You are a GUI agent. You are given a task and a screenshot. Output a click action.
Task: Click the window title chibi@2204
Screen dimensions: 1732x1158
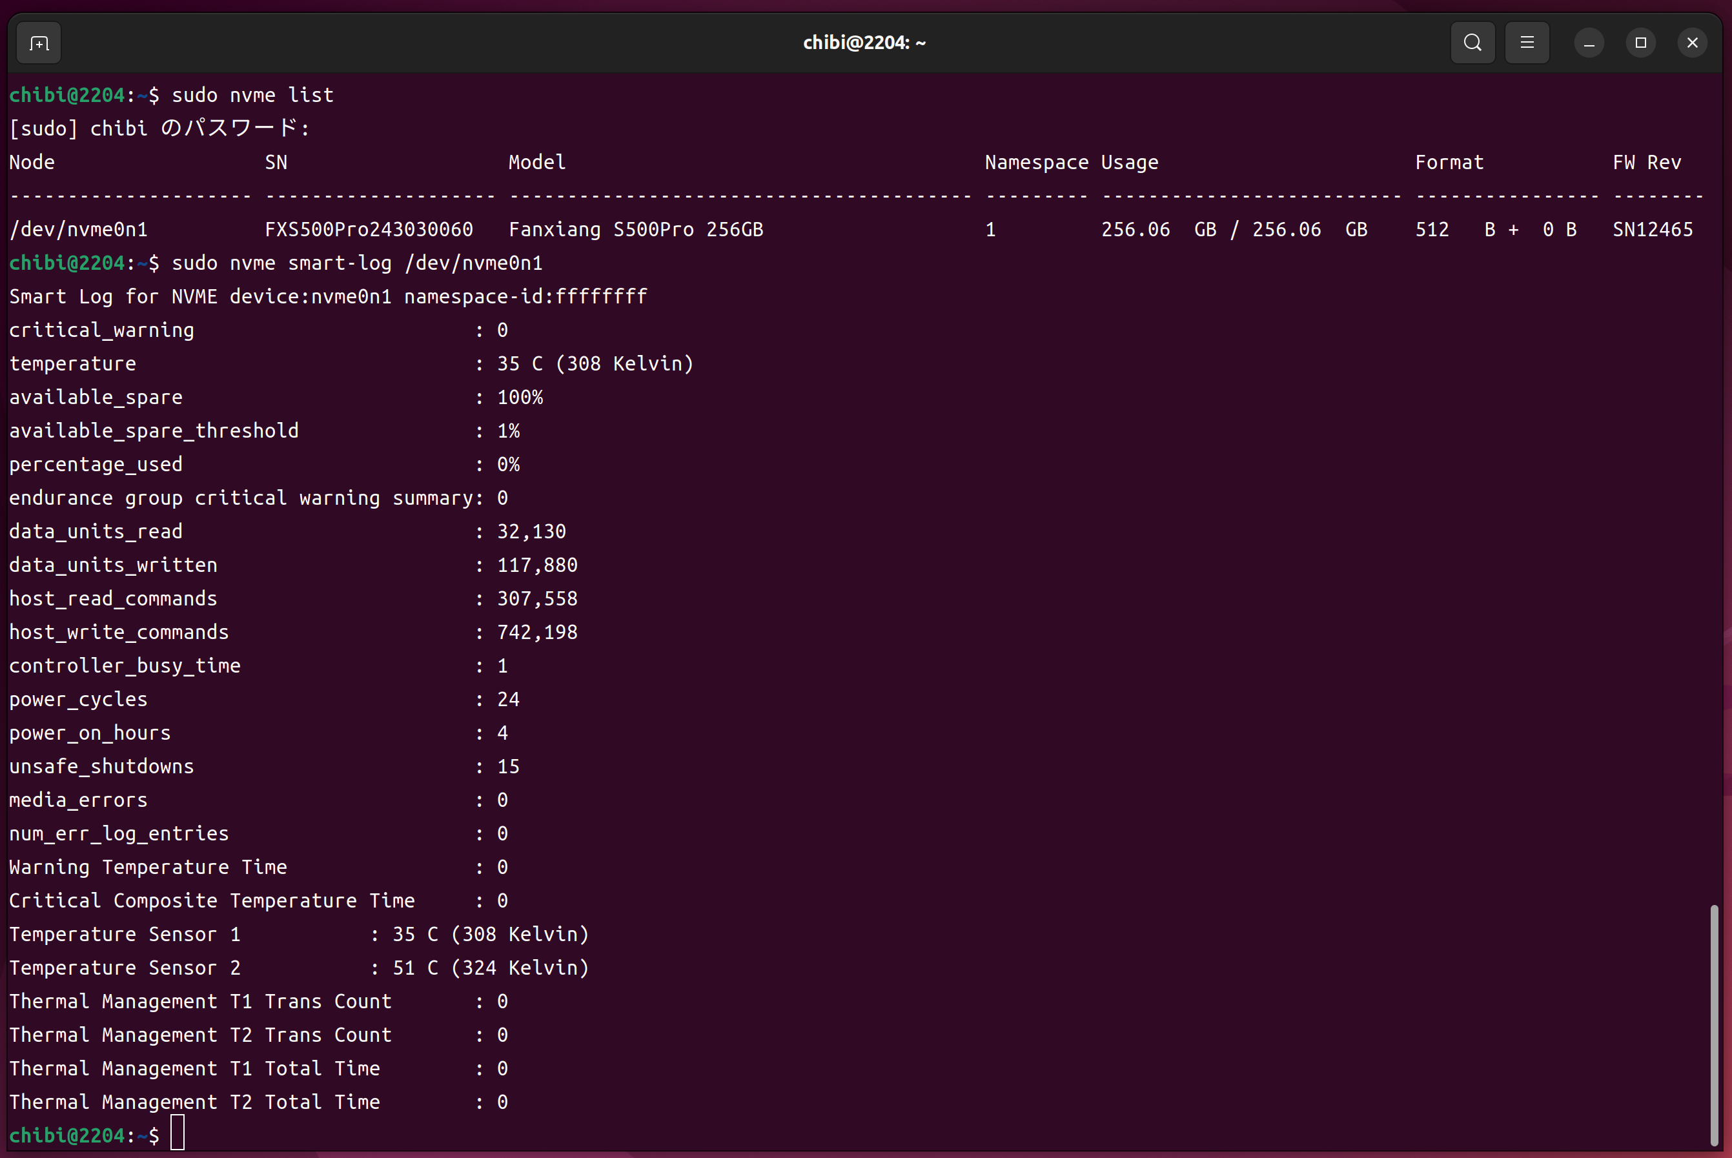click(x=864, y=43)
